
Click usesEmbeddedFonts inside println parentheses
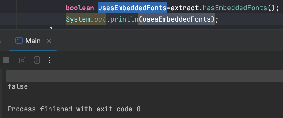(x=177, y=19)
